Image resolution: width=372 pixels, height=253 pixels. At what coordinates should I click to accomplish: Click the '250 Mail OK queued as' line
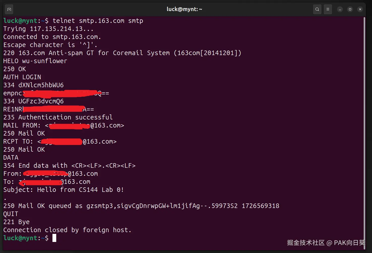pos(141,206)
